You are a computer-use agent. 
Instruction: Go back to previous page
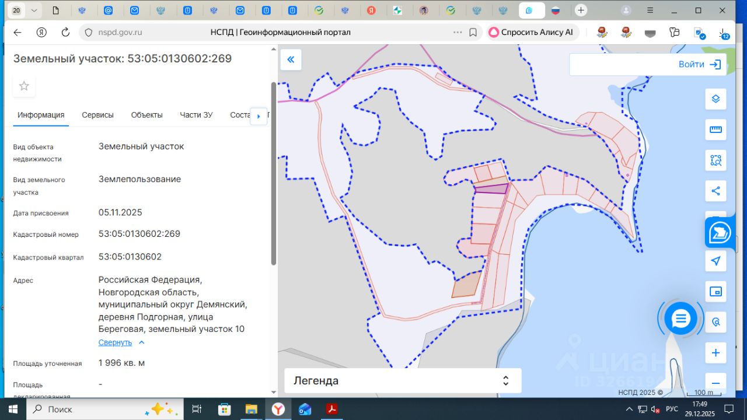(x=18, y=33)
